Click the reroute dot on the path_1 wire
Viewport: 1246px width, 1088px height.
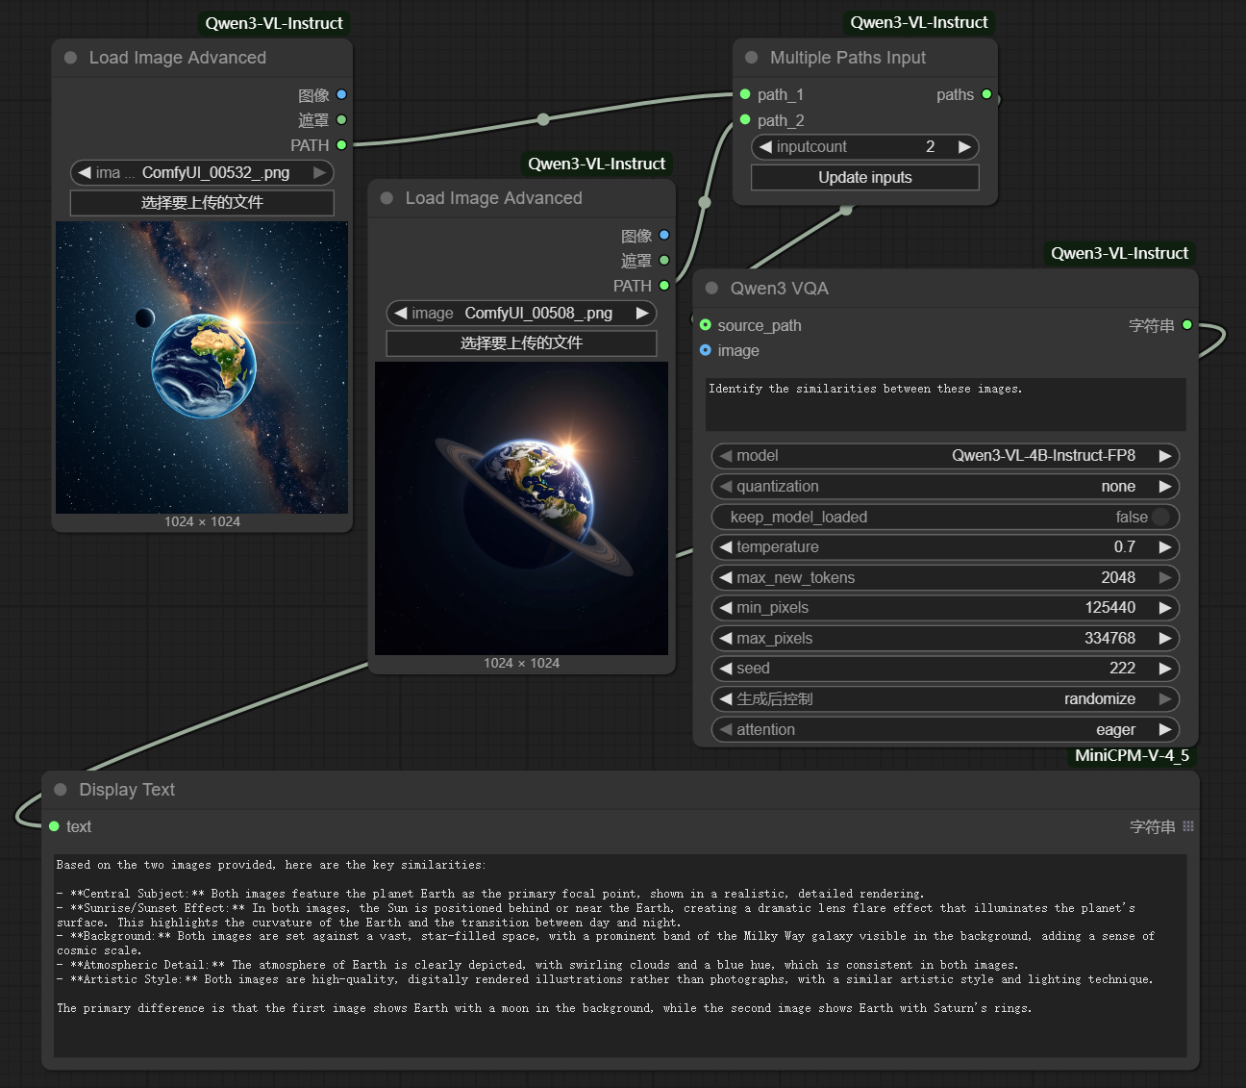tap(543, 119)
